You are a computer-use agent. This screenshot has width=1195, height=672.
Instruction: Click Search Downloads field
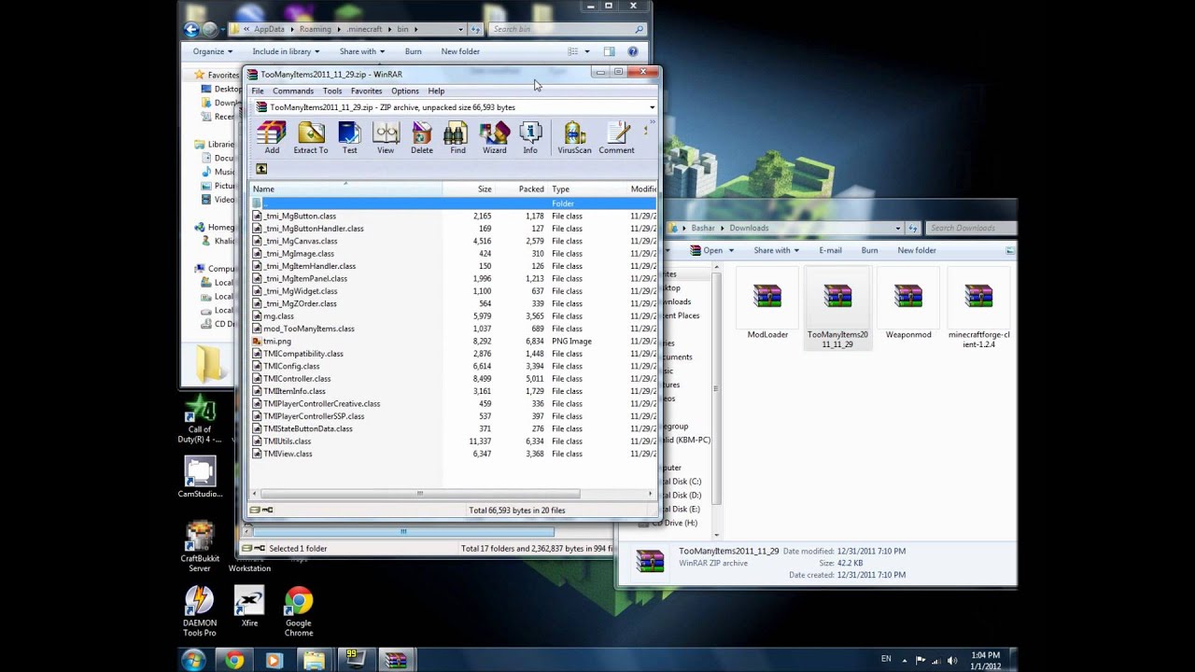click(969, 228)
